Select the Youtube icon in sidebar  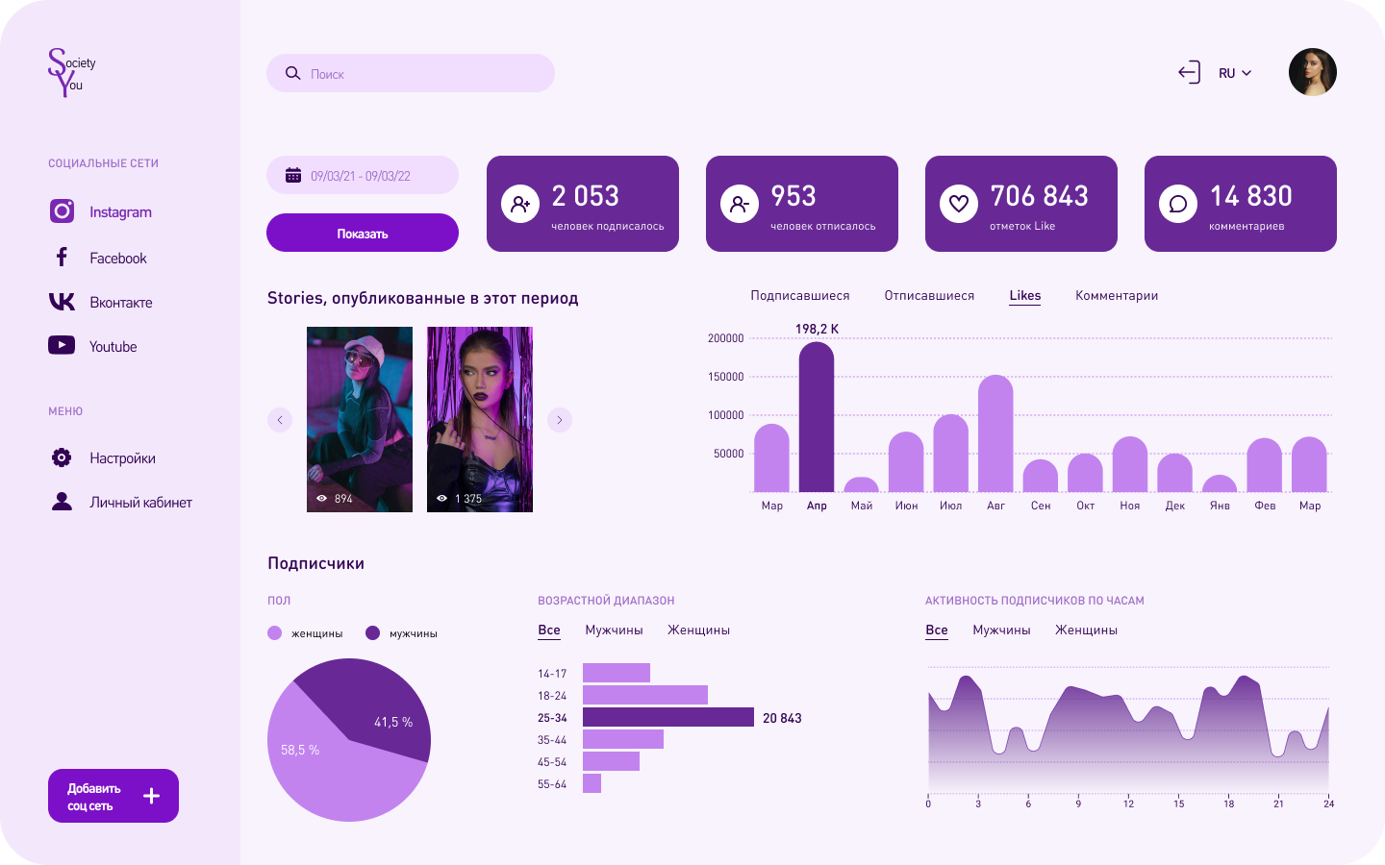62,346
